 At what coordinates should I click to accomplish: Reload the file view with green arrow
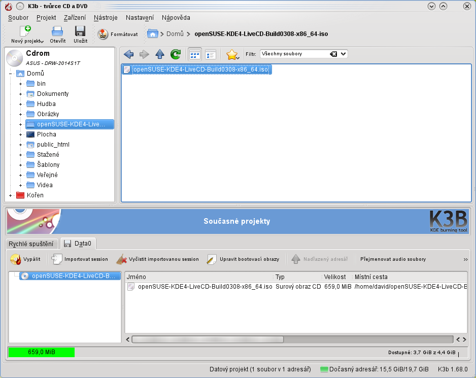pos(176,54)
